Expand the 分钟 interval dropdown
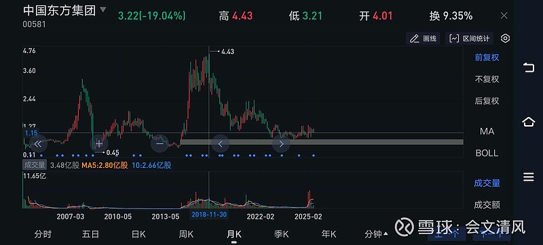 pos(376,235)
